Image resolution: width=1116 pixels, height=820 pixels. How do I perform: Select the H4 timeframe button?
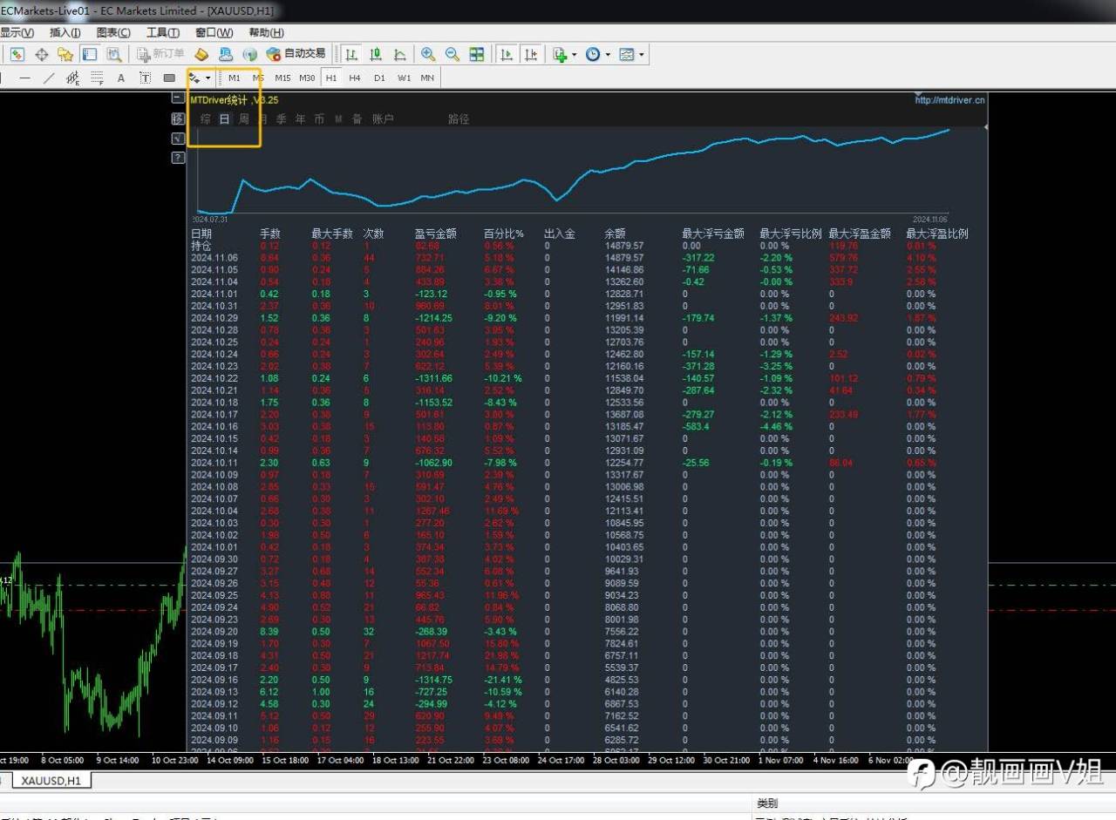355,78
